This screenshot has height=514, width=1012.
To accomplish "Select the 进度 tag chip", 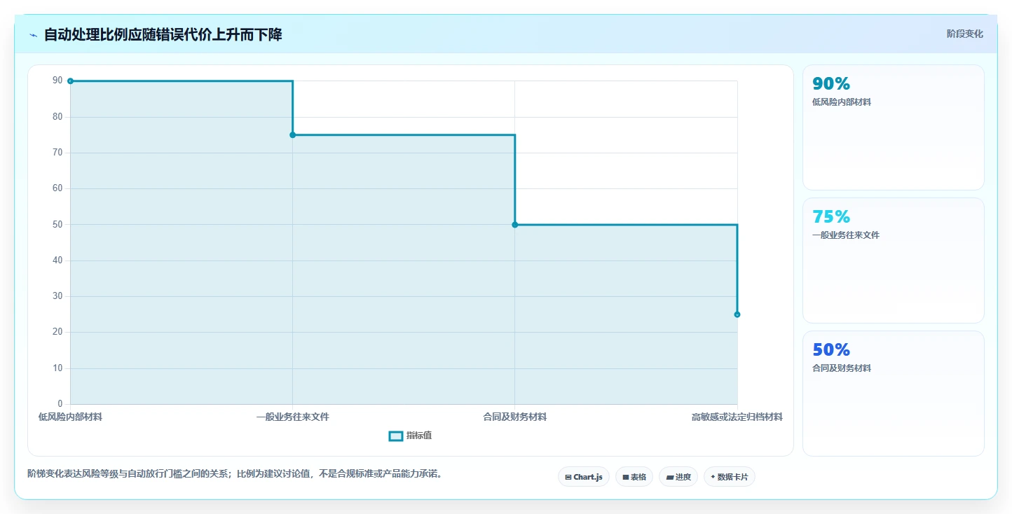I will 678,477.
